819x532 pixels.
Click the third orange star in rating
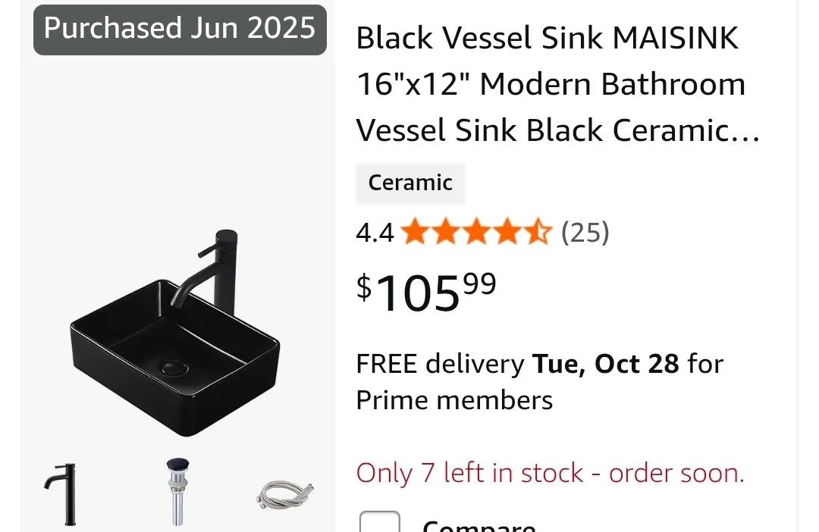coord(479,233)
